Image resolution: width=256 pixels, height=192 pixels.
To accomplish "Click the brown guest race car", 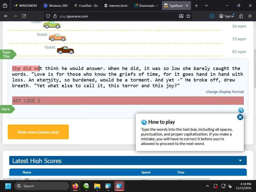I will tap(65, 50).
